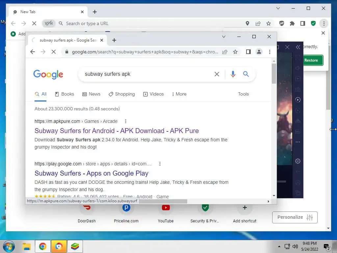The height and width of the screenshot is (253, 337).
Task: Open File Explorer from the taskbar
Action: pos(27,246)
